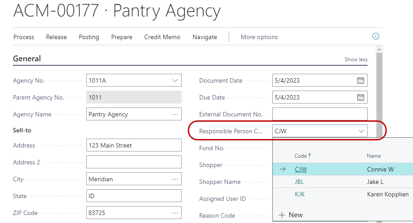Expand the Agency No. dropdown
Screen dimensions: 413x223
point(174,80)
